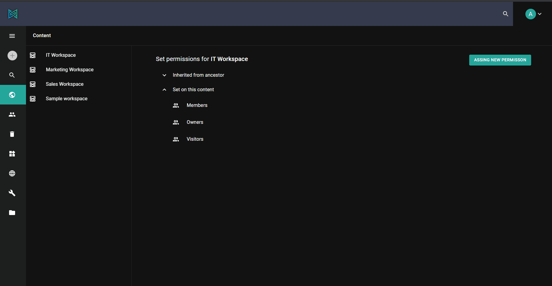Click Set permissions for IT Workspace heading
The width and height of the screenshot is (552, 286).
202,59
